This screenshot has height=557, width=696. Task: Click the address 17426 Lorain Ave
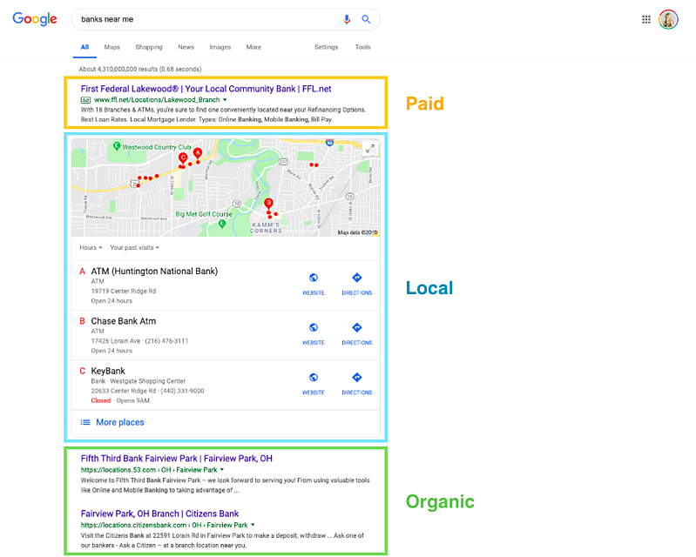tap(115, 341)
